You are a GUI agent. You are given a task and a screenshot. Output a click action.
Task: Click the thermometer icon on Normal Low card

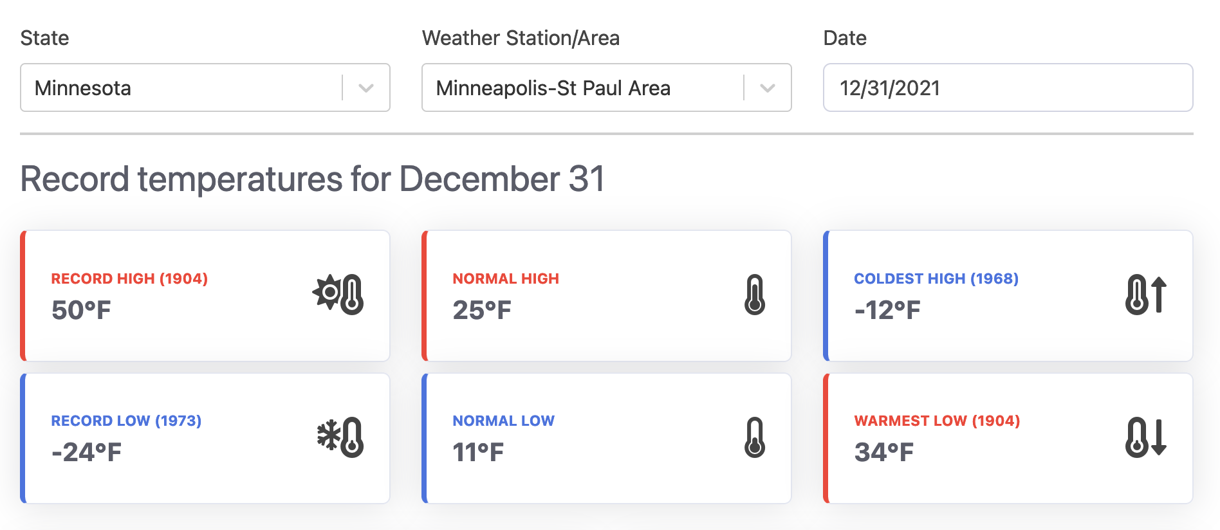tap(755, 437)
